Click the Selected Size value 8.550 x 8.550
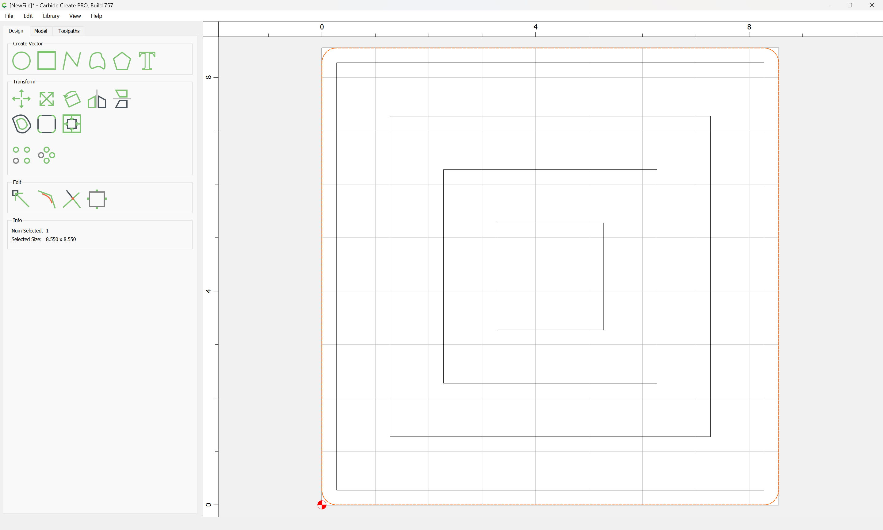 (x=61, y=239)
